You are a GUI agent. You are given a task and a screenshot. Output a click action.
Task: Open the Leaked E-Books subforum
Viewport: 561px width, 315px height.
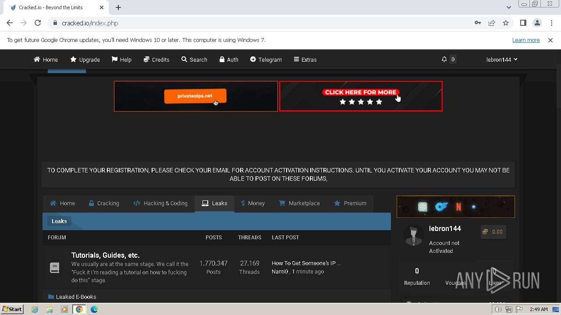[76, 297]
